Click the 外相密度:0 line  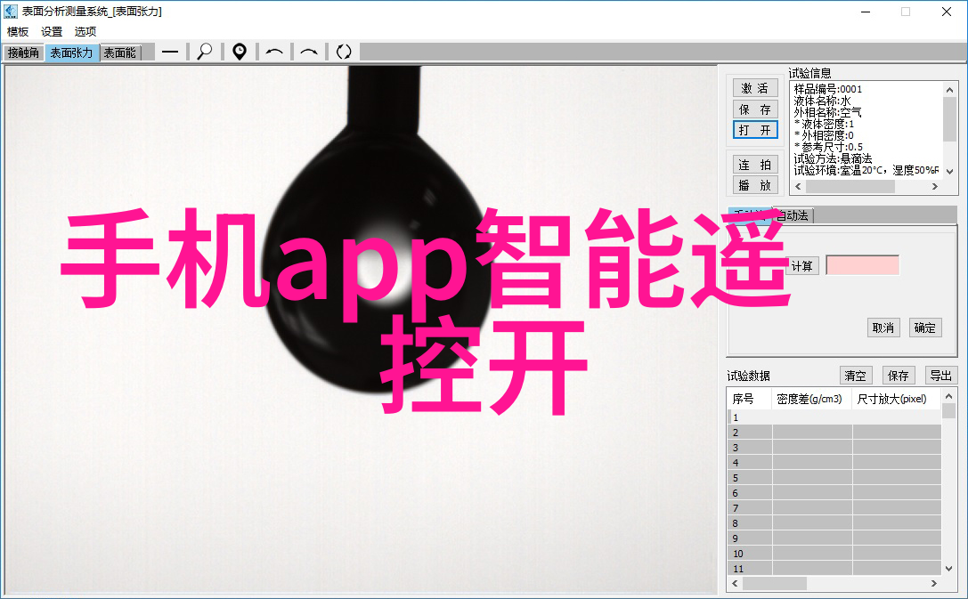(x=824, y=135)
